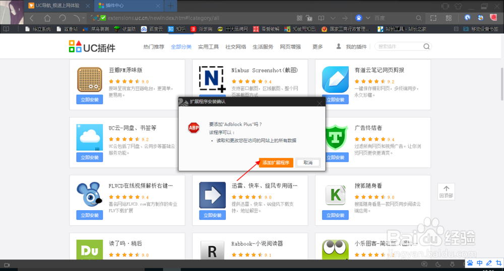504x271 pixels.
Task: Open the 知乎 bookmark
Action: 176,29
